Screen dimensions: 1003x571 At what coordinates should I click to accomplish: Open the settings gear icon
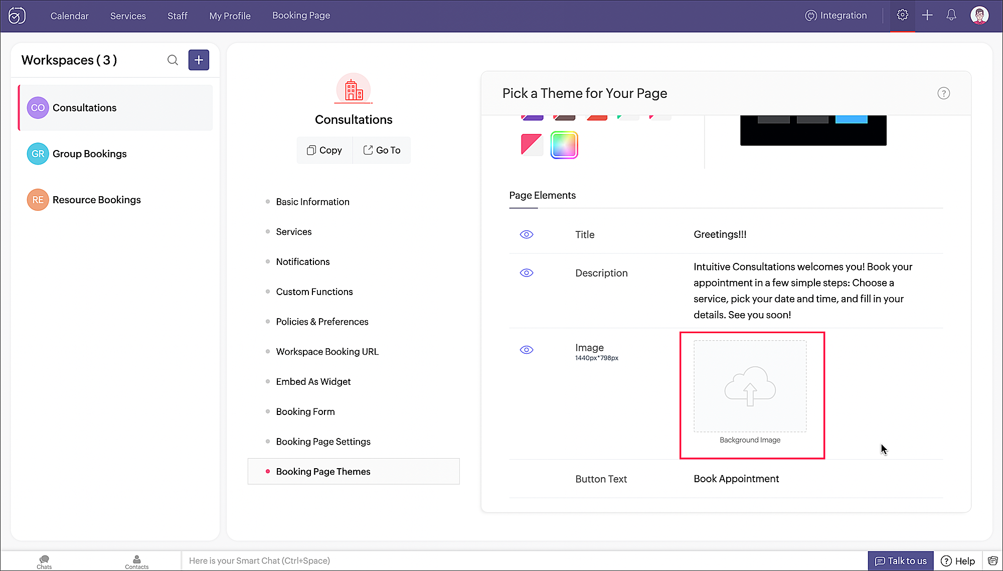(x=902, y=15)
